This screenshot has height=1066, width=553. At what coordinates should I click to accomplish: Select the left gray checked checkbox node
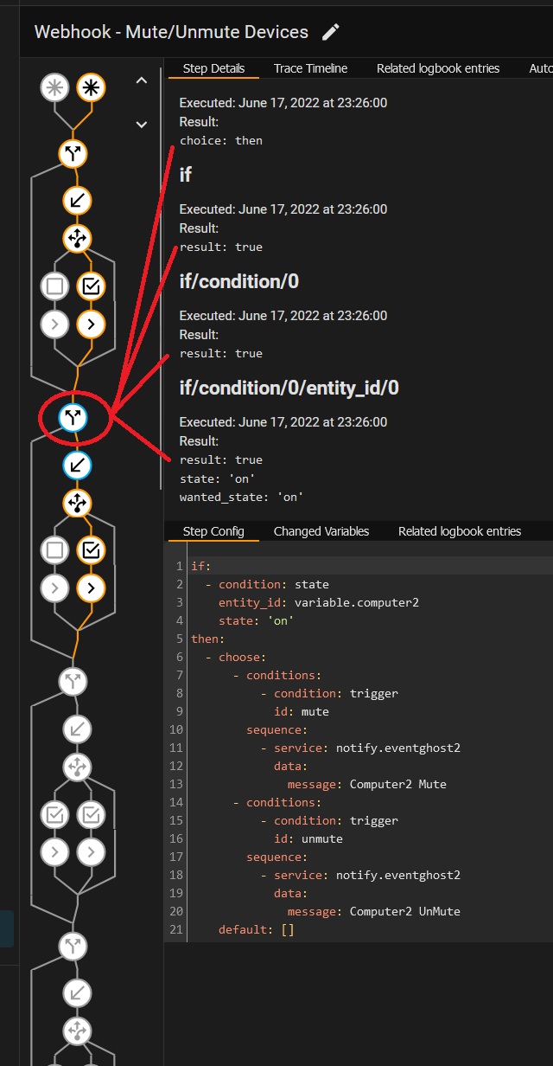coord(55,814)
